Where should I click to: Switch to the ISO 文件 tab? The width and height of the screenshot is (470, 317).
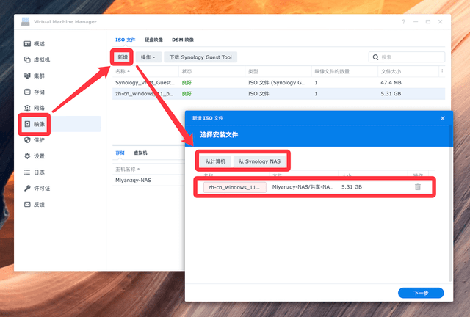tap(126, 40)
